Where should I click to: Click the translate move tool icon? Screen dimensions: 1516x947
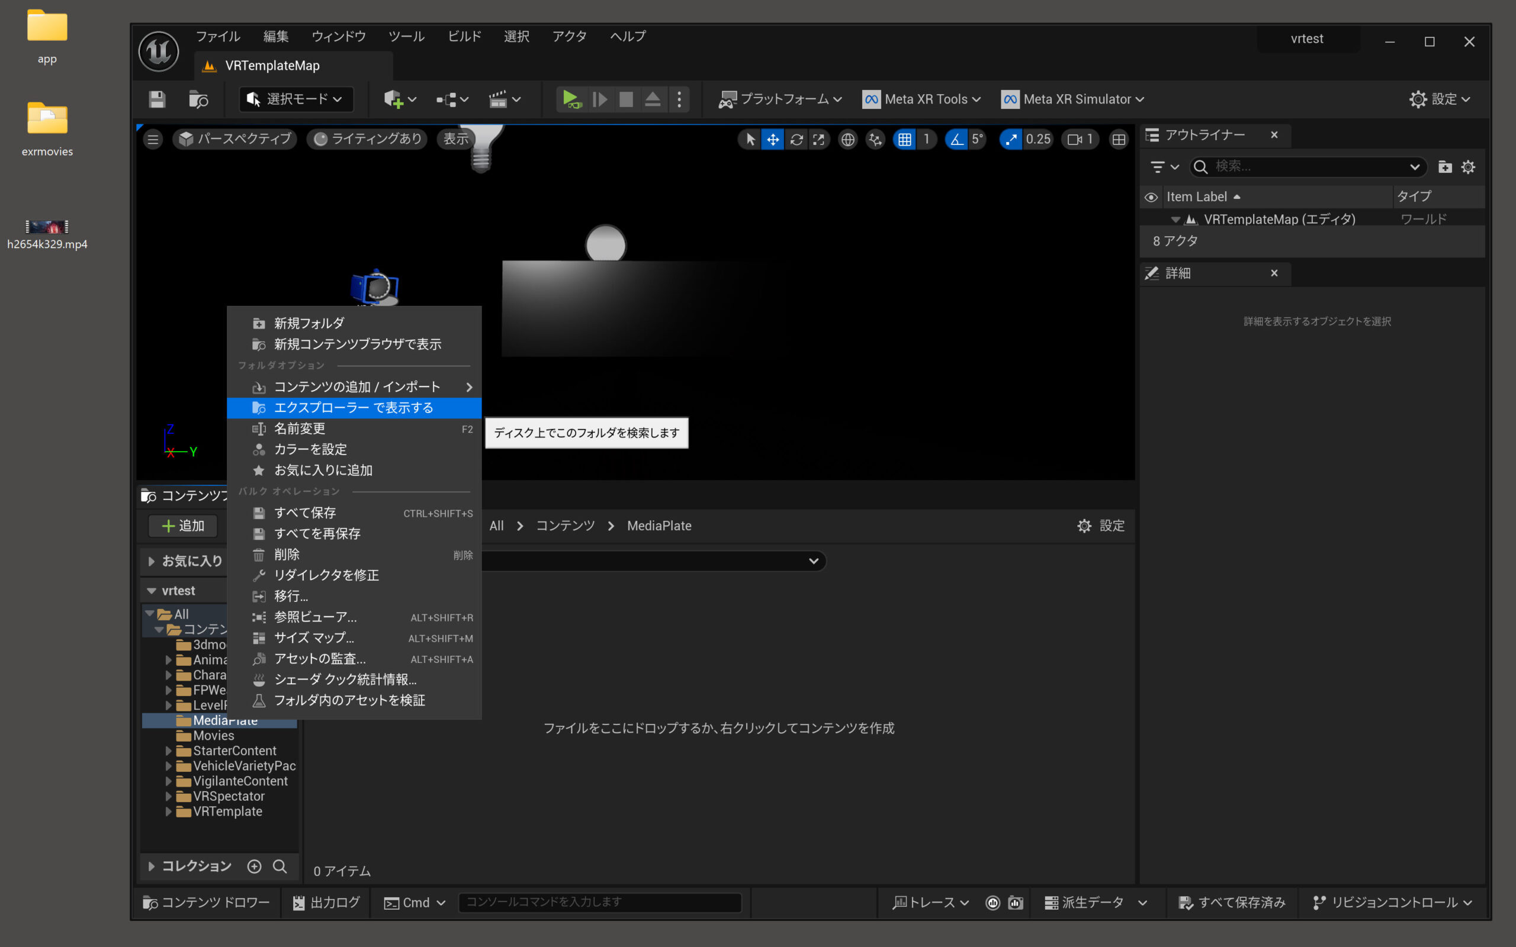click(x=773, y=139)
